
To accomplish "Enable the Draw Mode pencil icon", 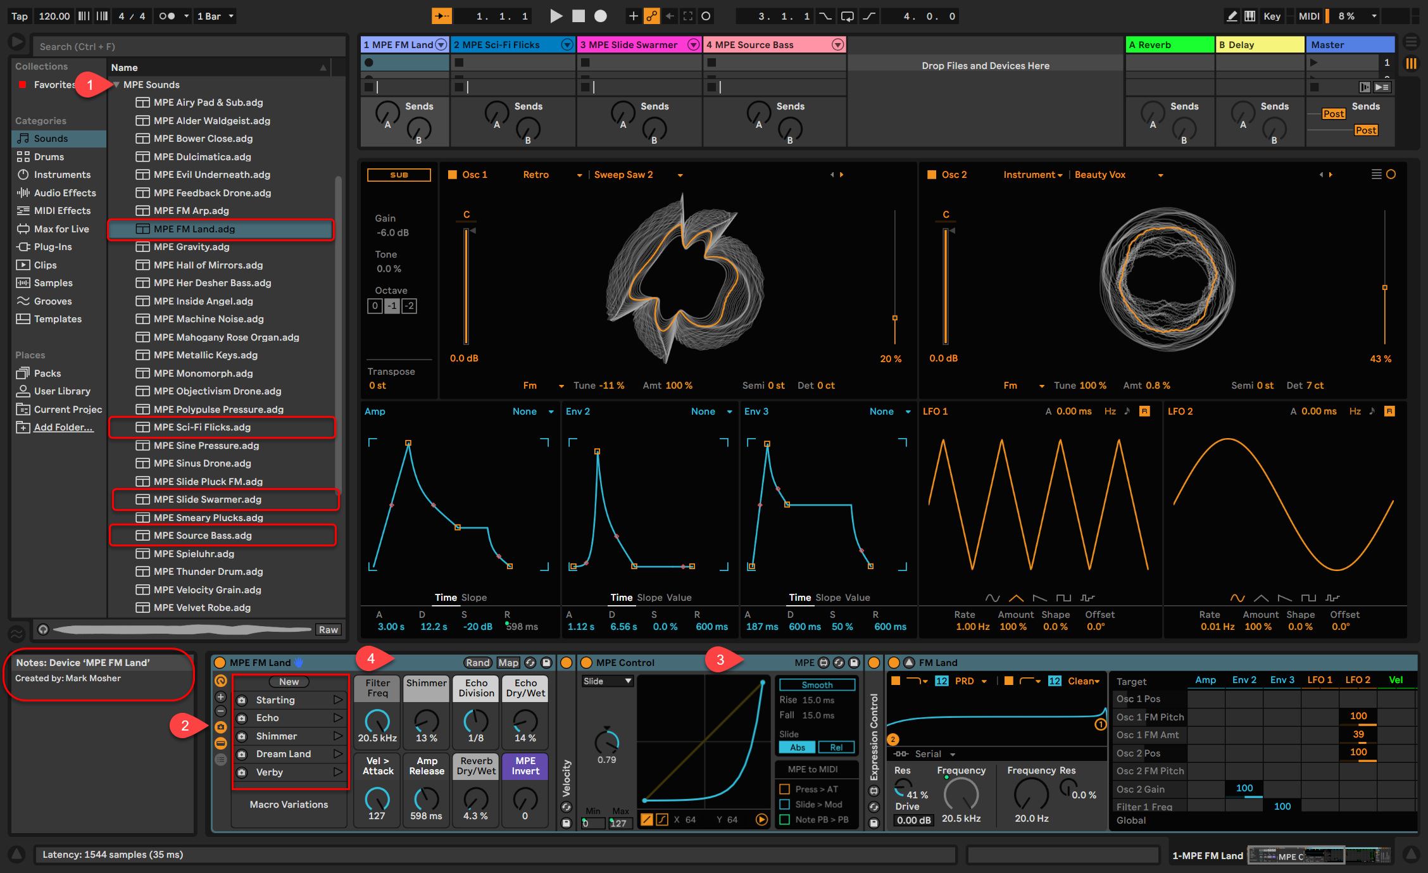I will (1232, 16).
